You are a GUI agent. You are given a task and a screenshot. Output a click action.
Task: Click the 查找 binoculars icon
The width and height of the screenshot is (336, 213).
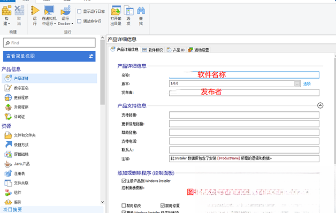pos(141,10)
